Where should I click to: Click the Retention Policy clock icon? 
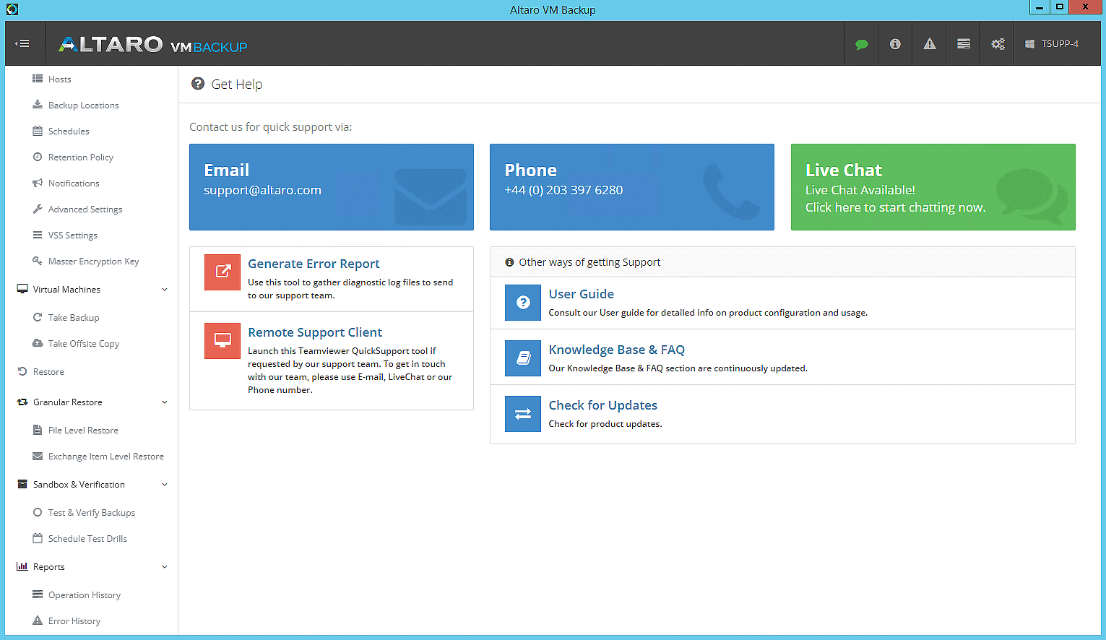pyautogui.click(x=38, y=157)
